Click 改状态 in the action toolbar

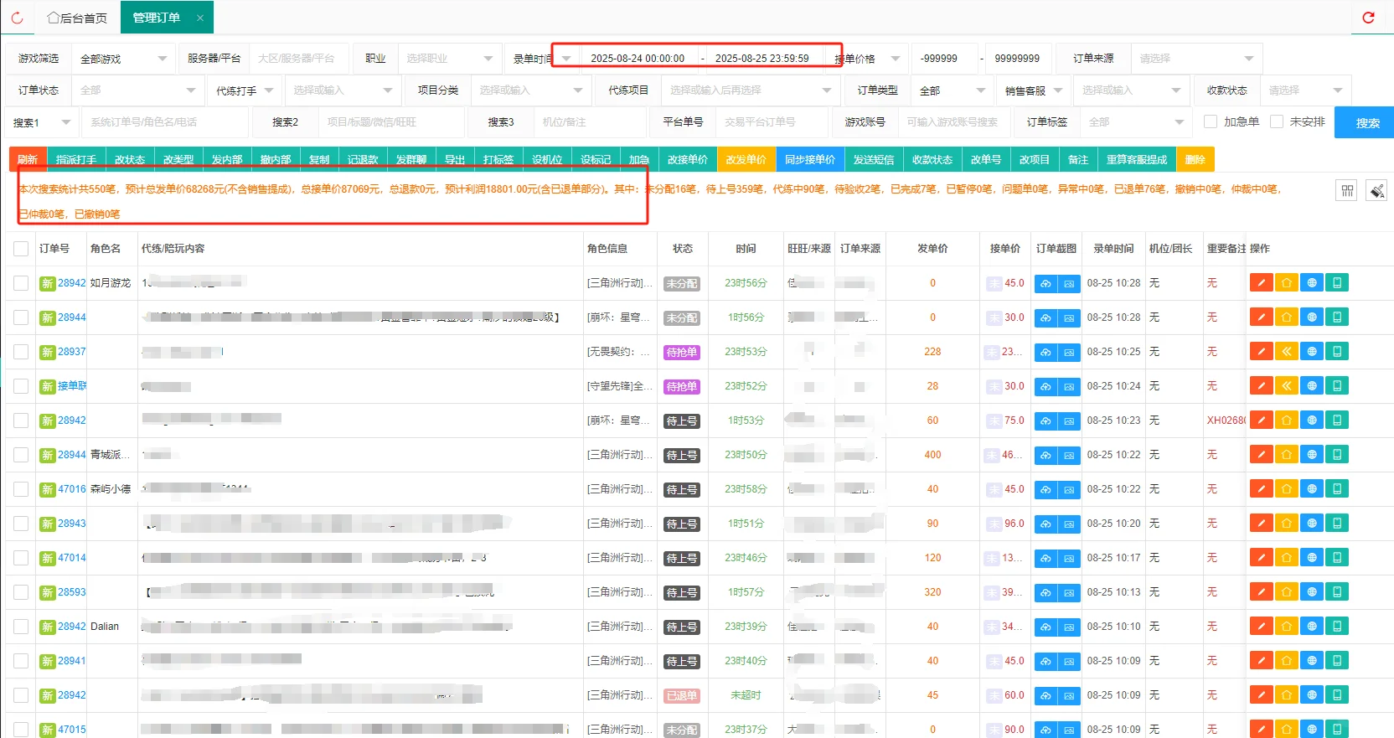click(130, 159)
